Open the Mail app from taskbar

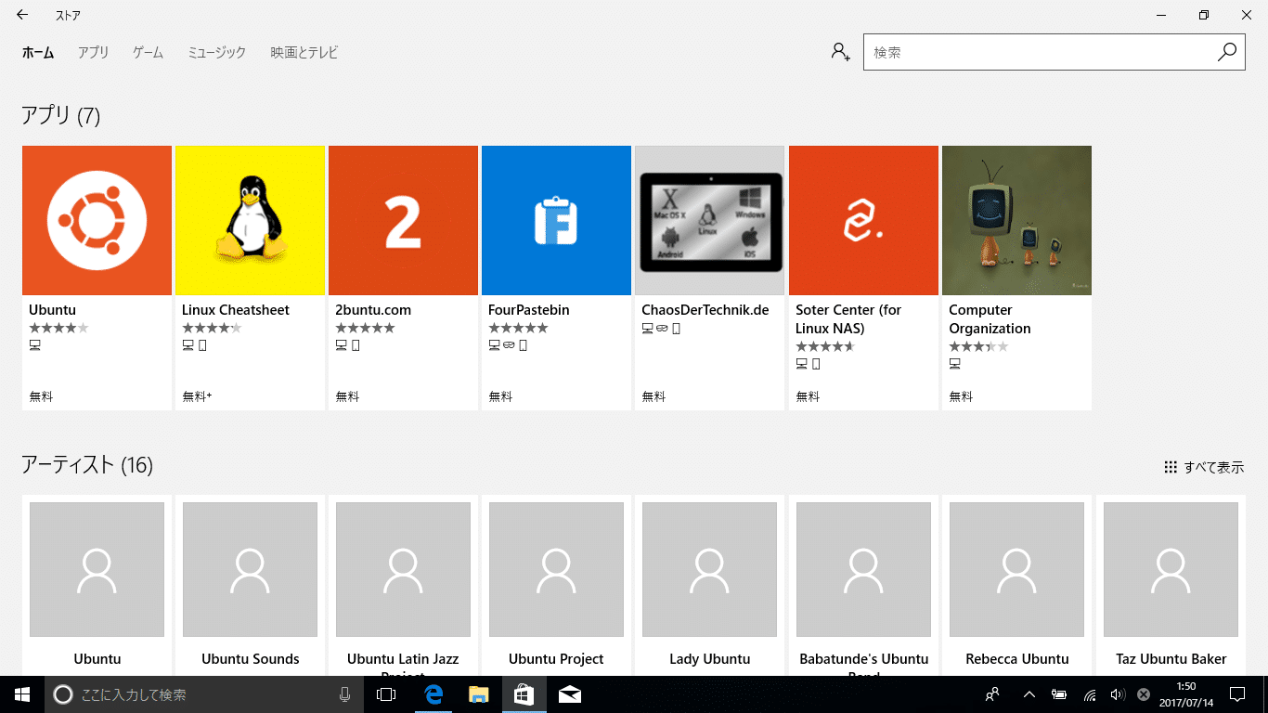point(570,694)
